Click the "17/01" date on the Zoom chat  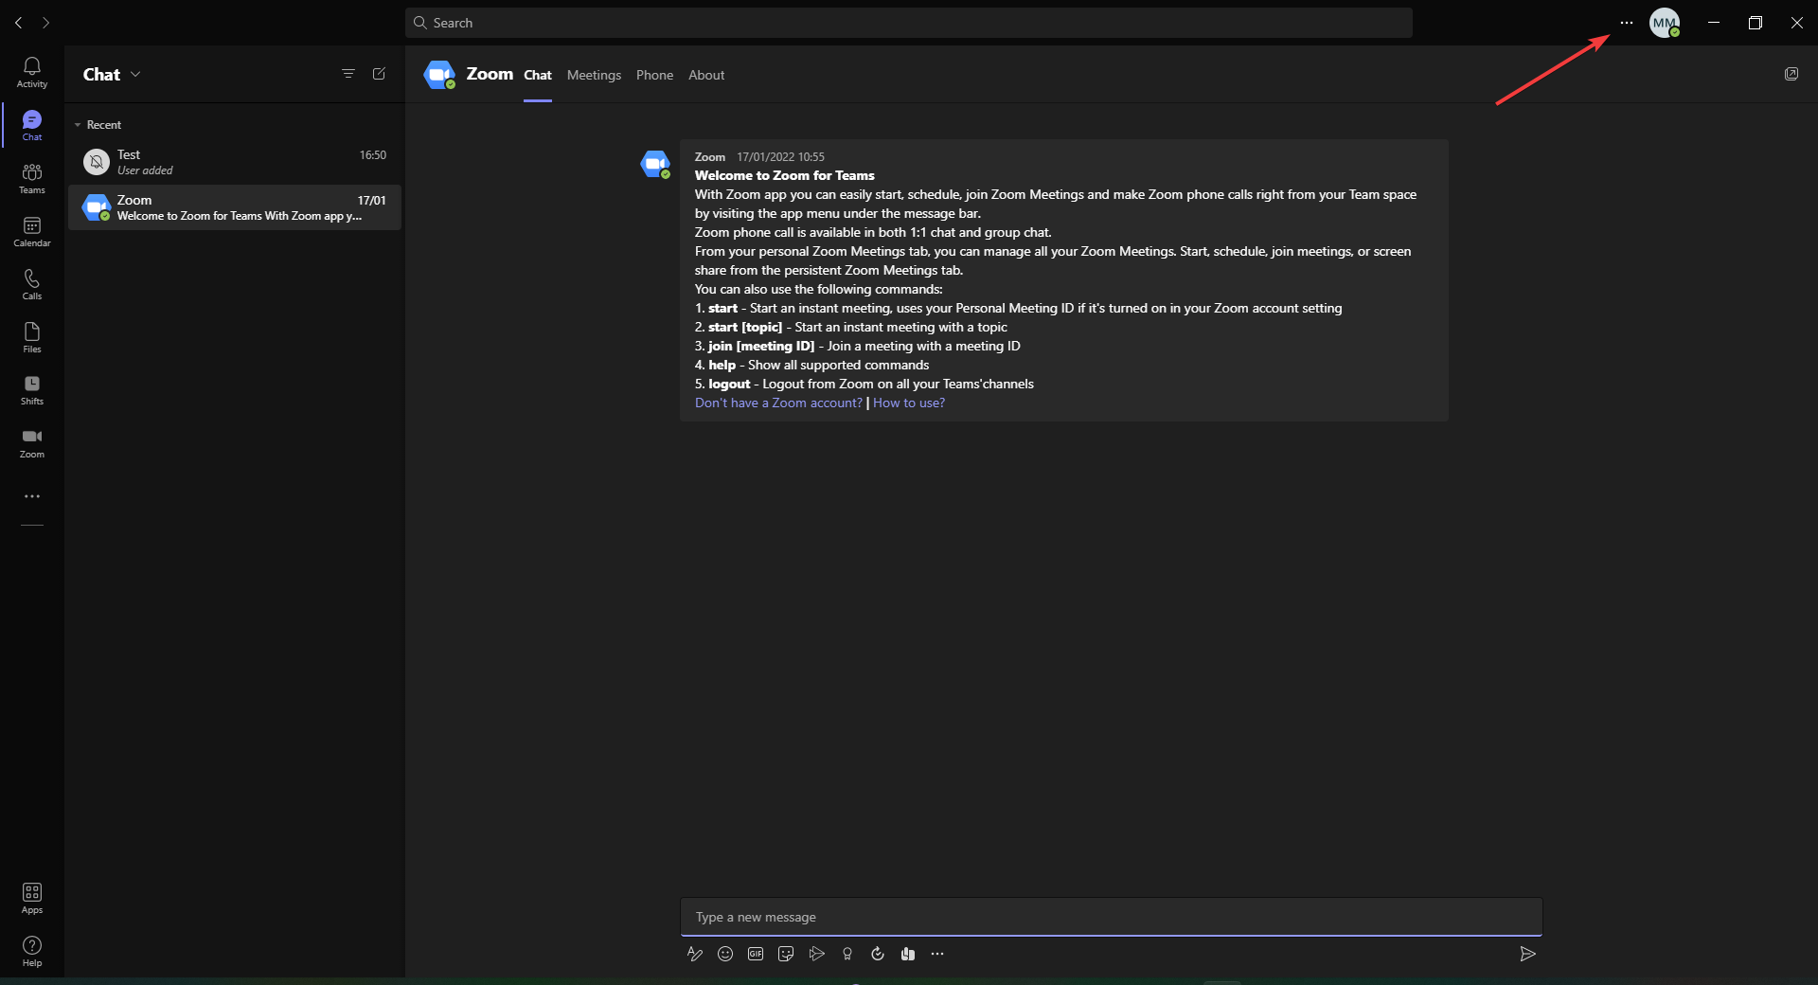[x=372, y=200]
